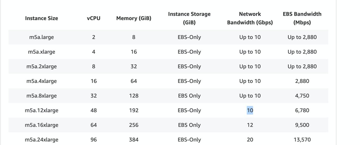Click the Instance Size column header

[41, 18]
